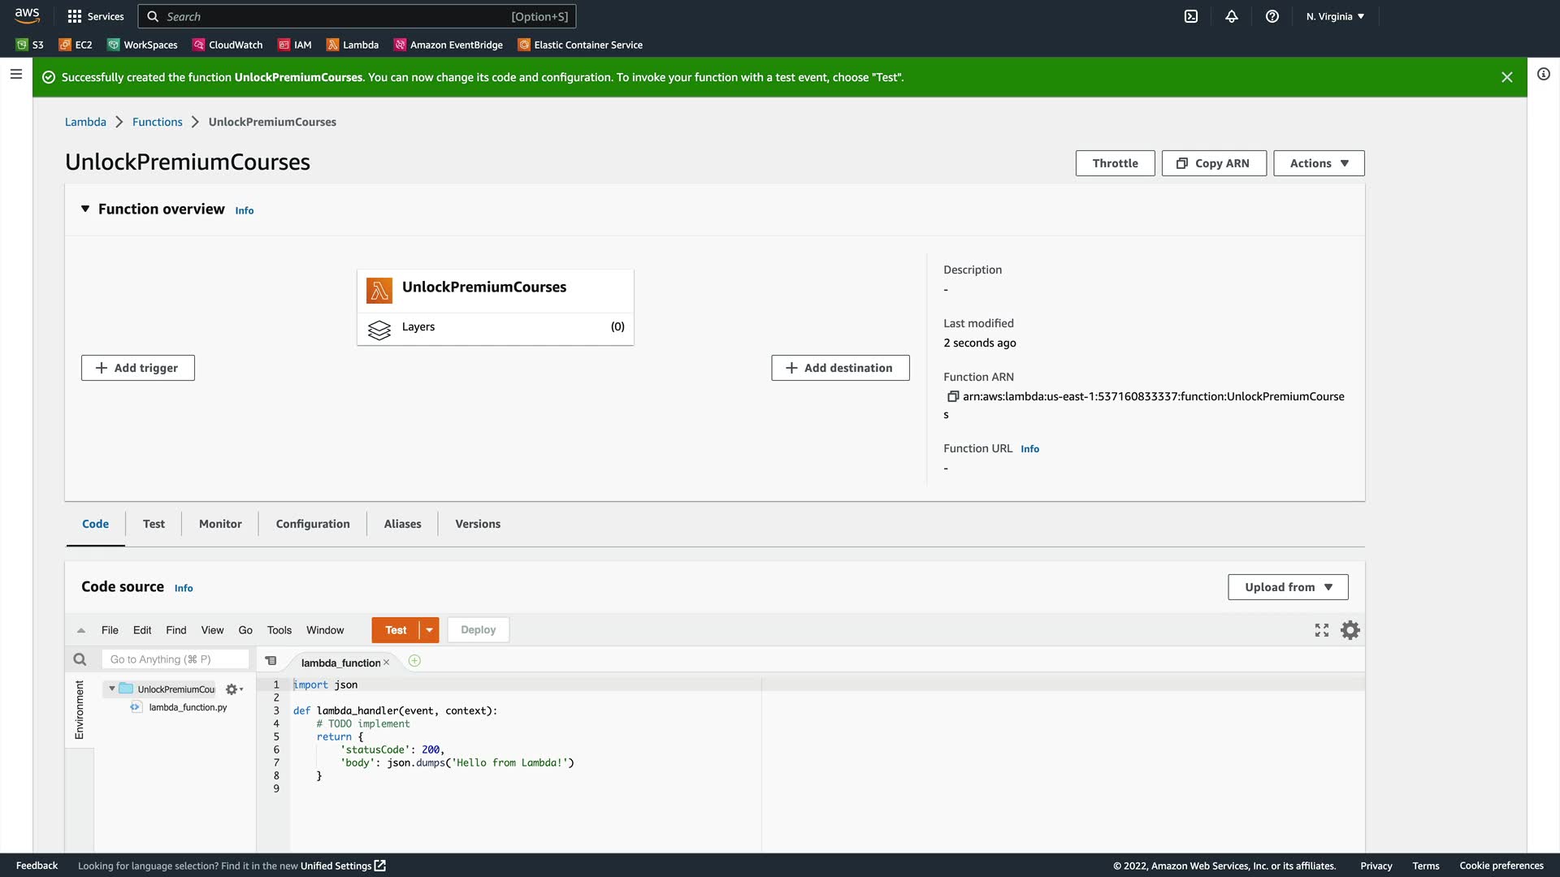This screenshot has height=877, width=1560.
Task: Expand the Test button dropdown arrow
Action: point(429,630)
